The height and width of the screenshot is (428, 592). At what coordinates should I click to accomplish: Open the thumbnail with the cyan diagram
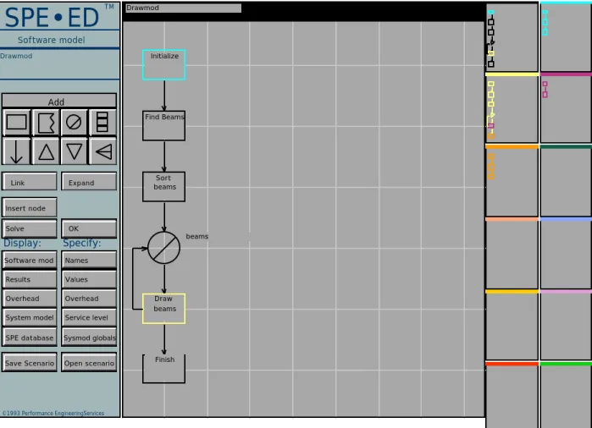point(566,36)
